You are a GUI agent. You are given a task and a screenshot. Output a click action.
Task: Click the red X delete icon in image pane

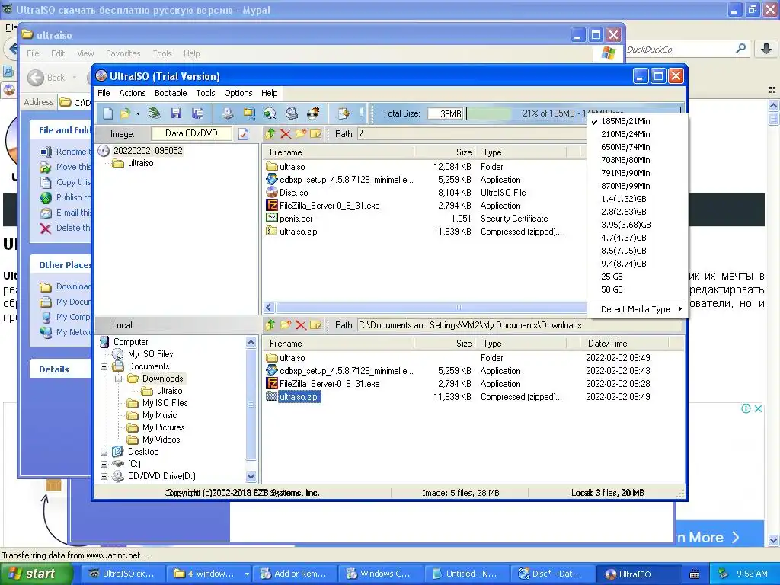(x=286, y=133)
